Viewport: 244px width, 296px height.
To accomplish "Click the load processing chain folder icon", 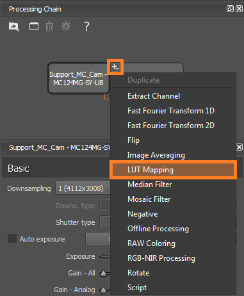I will tap(14, 27).
